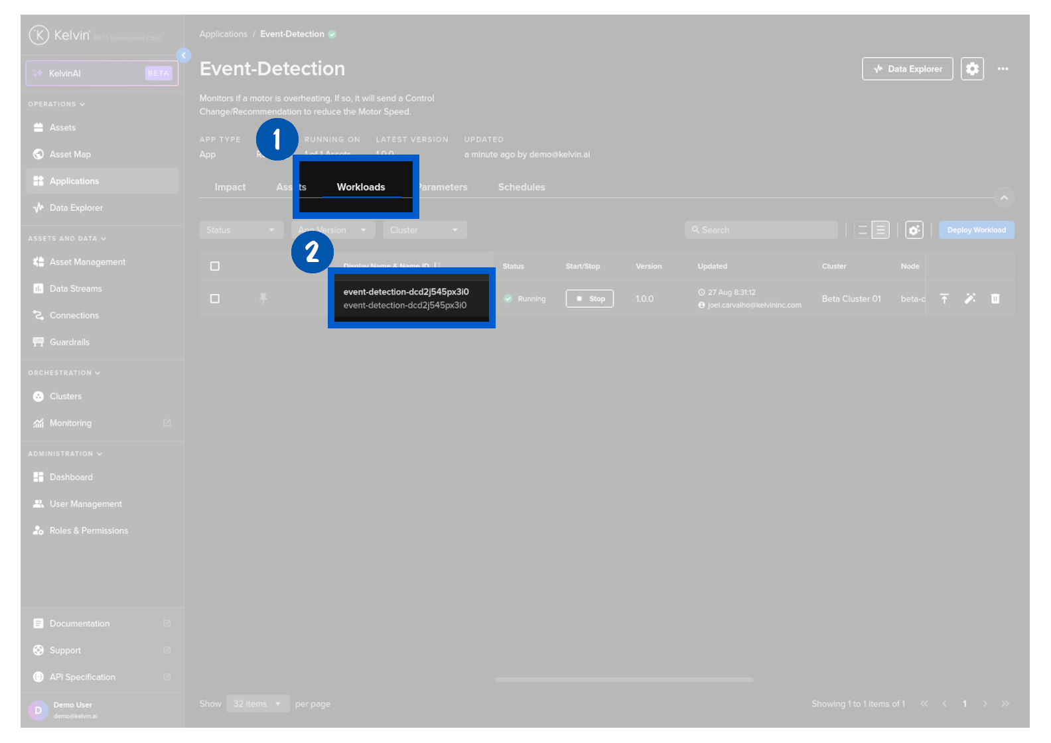1051x743 pixels.
Task: Go back to Applications via the breadcrumb
Action: (223, 34)
